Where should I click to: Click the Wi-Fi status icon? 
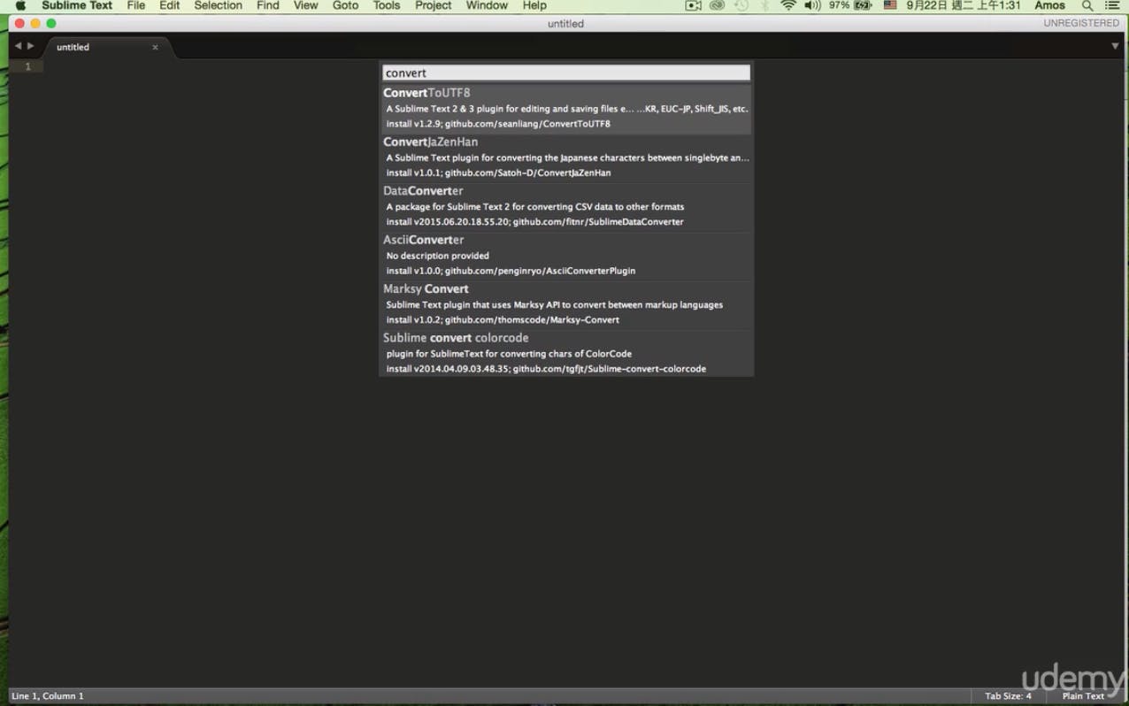(x=787, y=5)
